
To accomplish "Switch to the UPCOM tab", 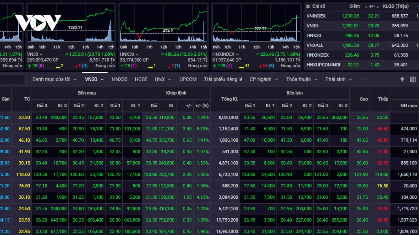I will (x=188, y=79).
